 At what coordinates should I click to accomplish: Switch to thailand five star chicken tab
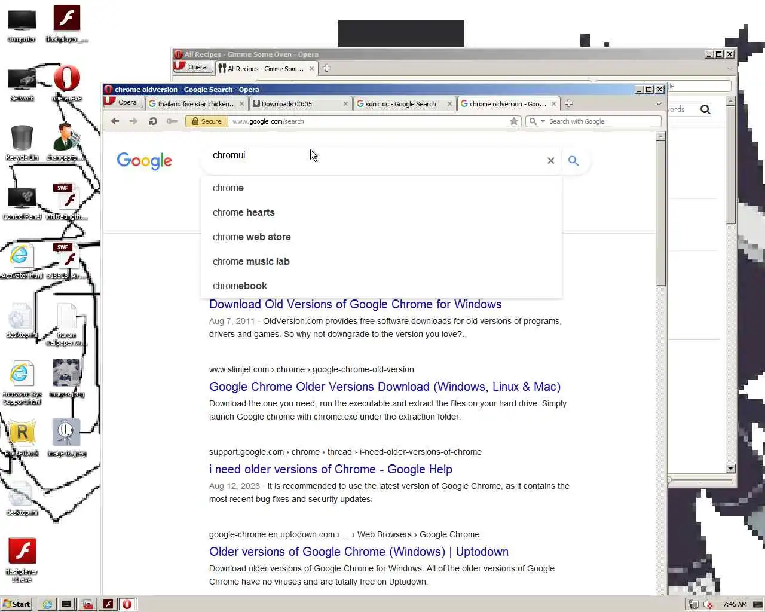196,103
